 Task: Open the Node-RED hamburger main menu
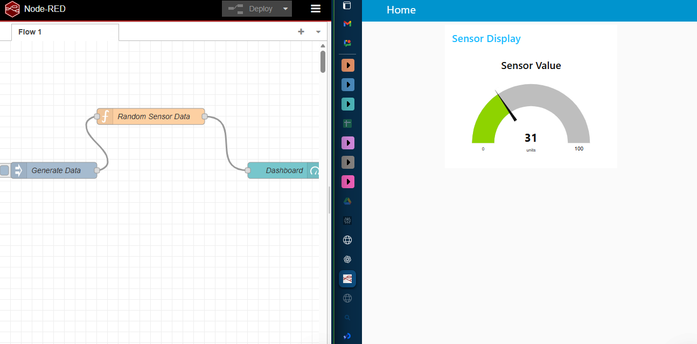[x=315, y=9]
